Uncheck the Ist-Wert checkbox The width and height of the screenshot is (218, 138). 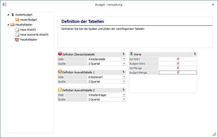(x=178, y=59)
